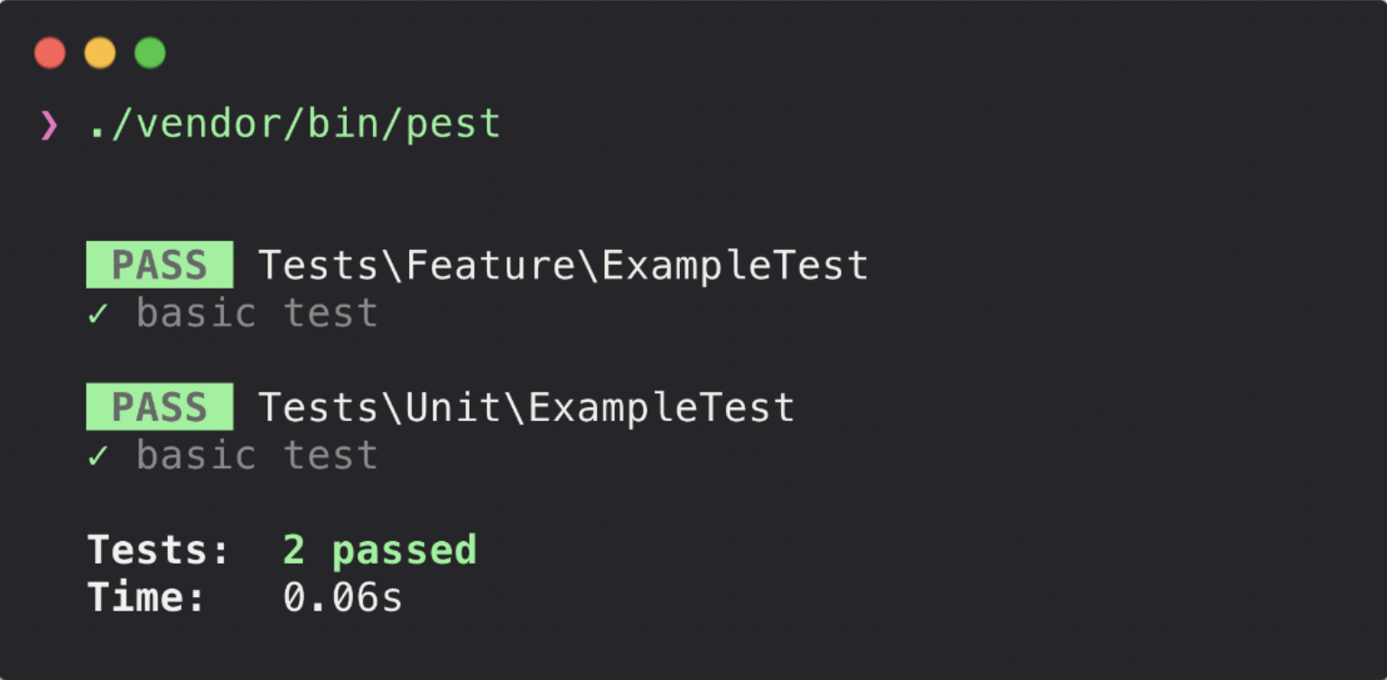The height and width of the screenshot is (680, 1387).
Task: Click the checkmark under the Feature ExampleTest
Action: (x=98, y=314)
